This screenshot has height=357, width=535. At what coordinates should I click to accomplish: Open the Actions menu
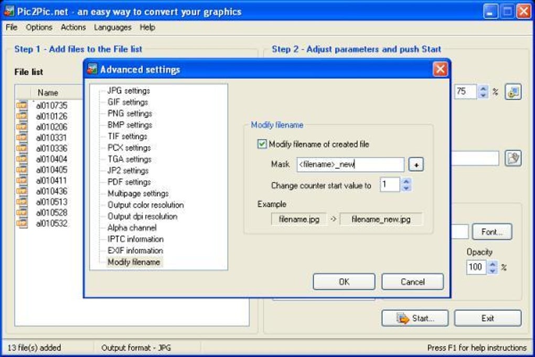pos(73,27)
